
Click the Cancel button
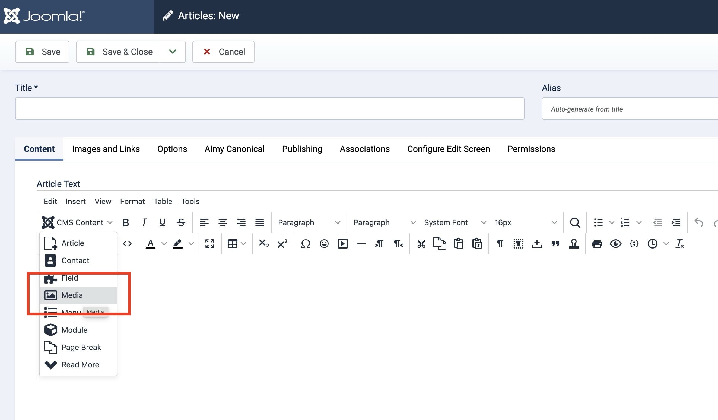[x=223, y=52]
